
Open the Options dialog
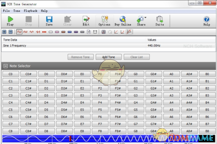coord(104,21)
